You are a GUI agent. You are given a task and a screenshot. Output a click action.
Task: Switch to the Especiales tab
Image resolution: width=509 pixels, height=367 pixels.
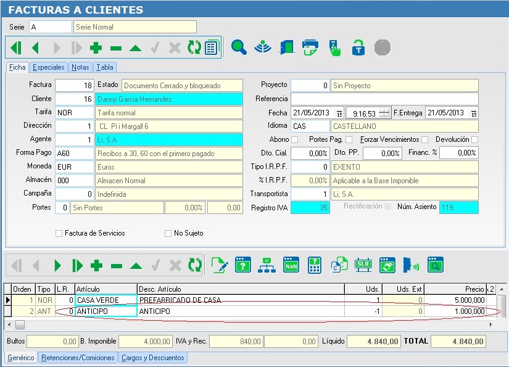pos(48,67)
